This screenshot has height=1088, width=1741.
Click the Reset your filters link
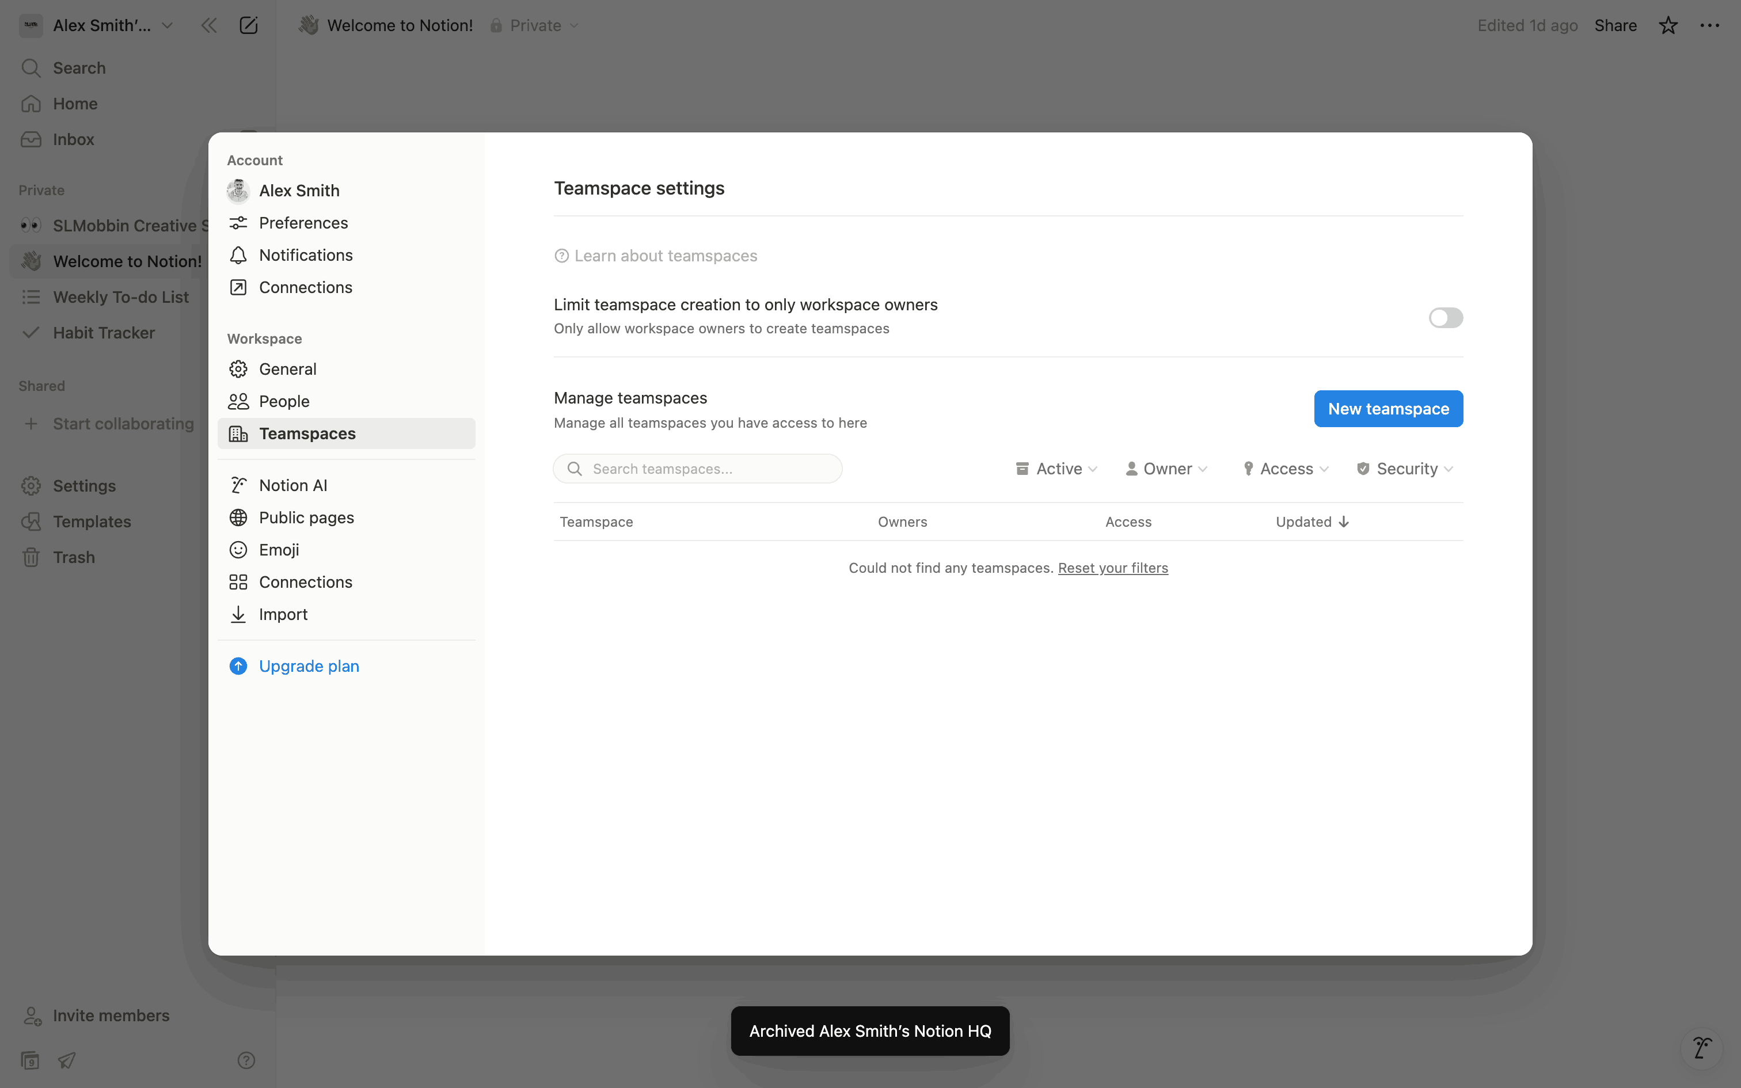point(1112,569)
